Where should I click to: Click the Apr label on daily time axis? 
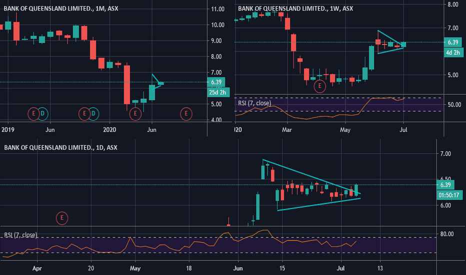[x=37, y=268]
